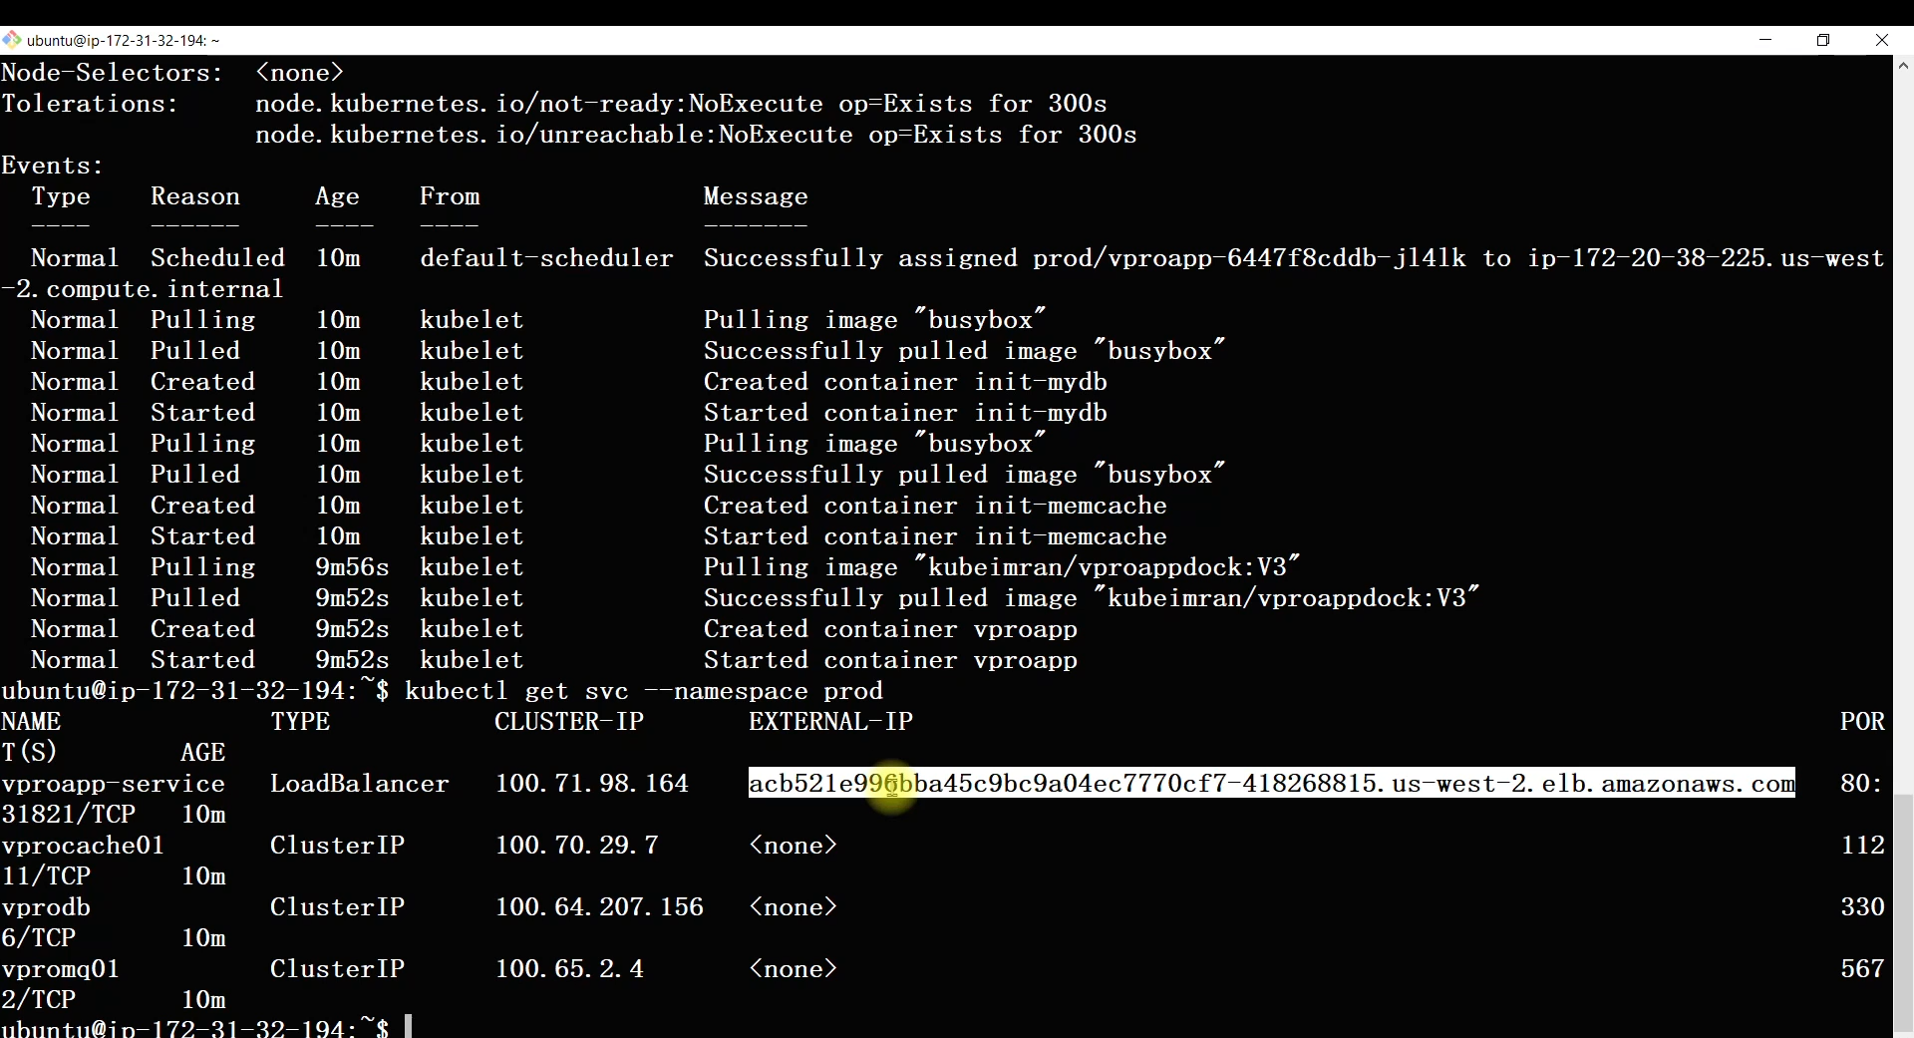Click the 'vproapp-service' name
1914x1038 pixels.
[x=114, y=784]
